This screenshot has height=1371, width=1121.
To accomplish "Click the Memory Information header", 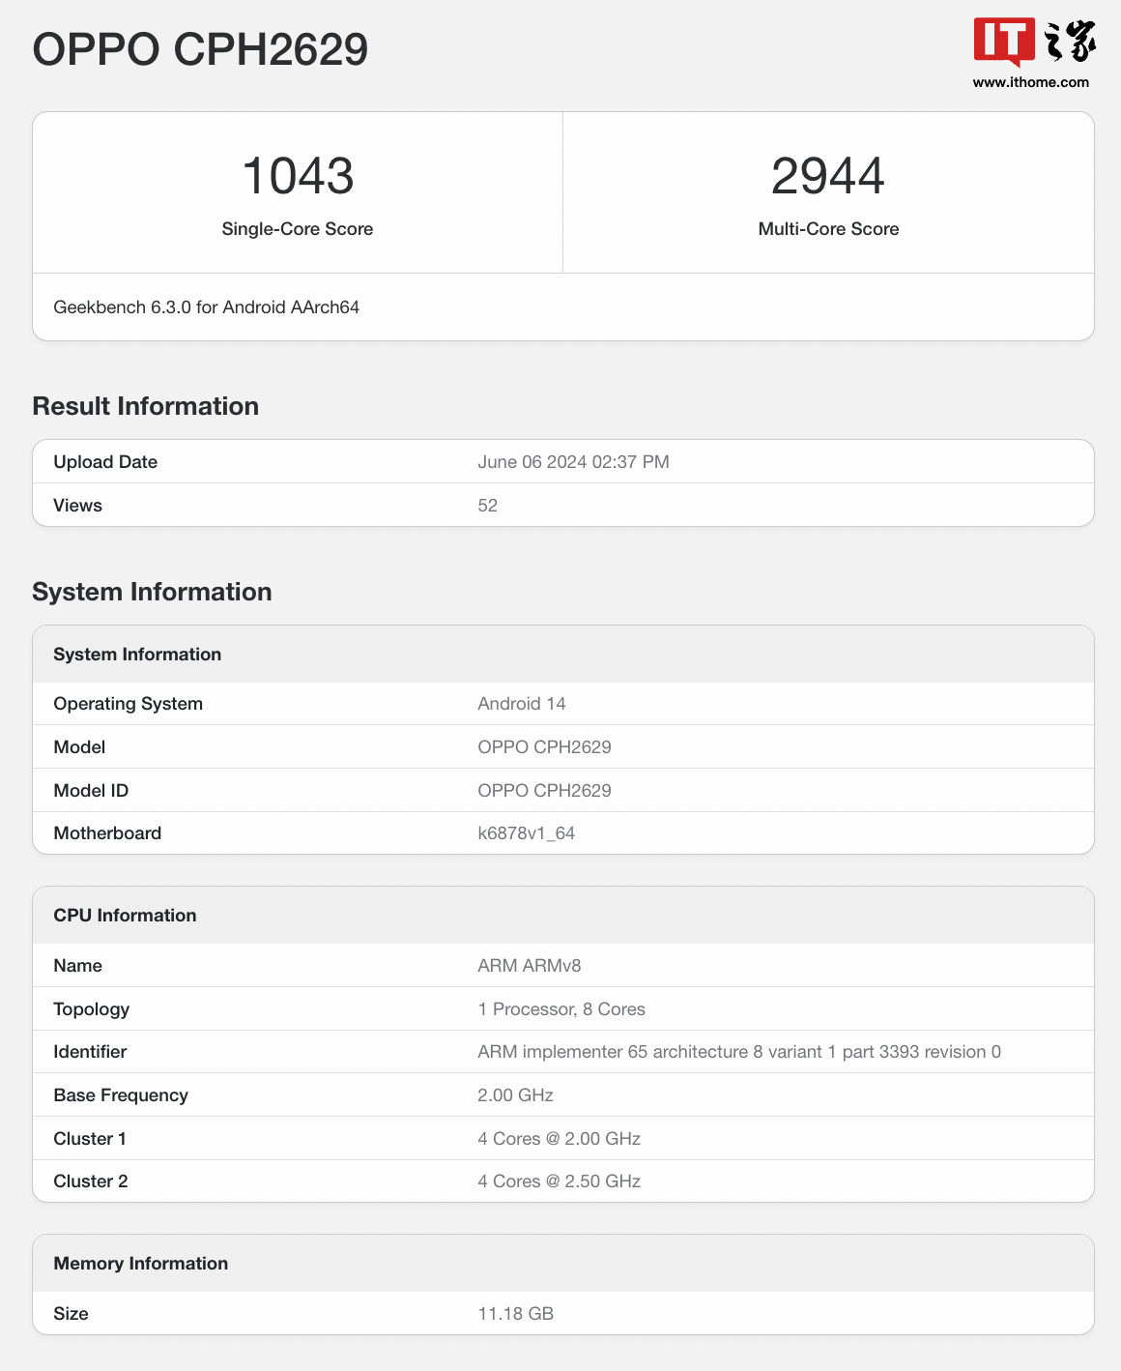I will (140, 1263).
